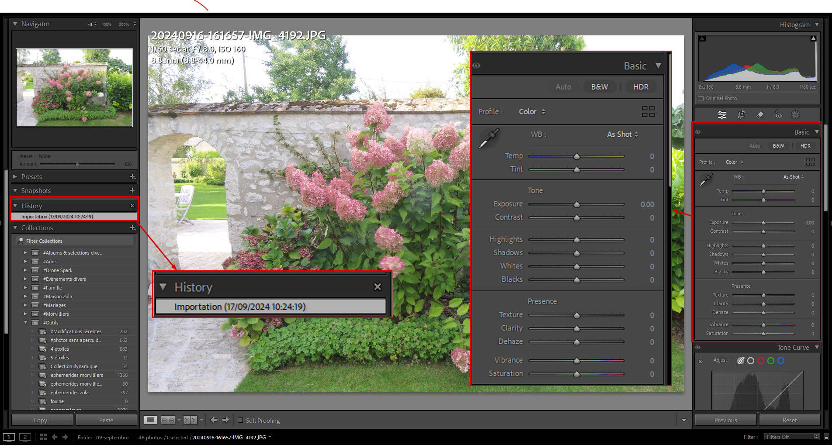
Task: Click the next photo arrow in the toolbar
Action: (225, 420)
